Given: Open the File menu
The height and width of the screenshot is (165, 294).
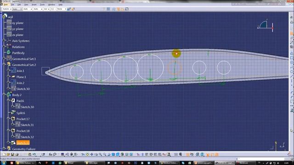Looking at the screenshot, I should (x=12, y=5).
